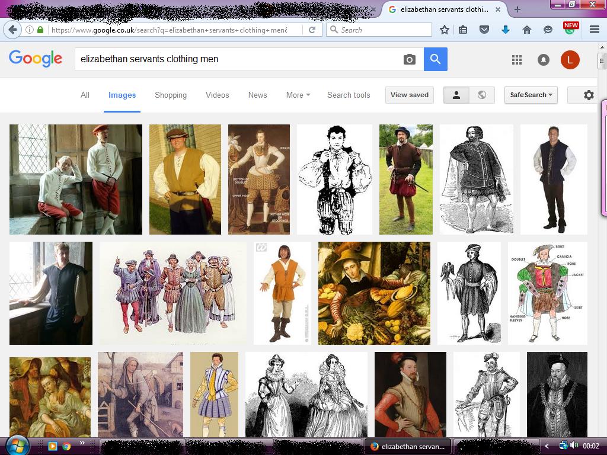The height and width of the screenshot is (455, 607).
Task: Switch to the News tab
Action: pyautogui.click(x=257, y=95)
